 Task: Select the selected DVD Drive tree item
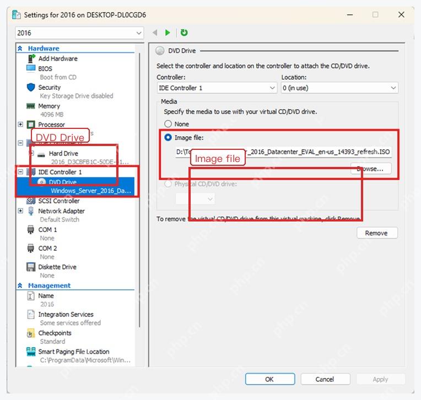pyautogui.click(x=75, y=186)
